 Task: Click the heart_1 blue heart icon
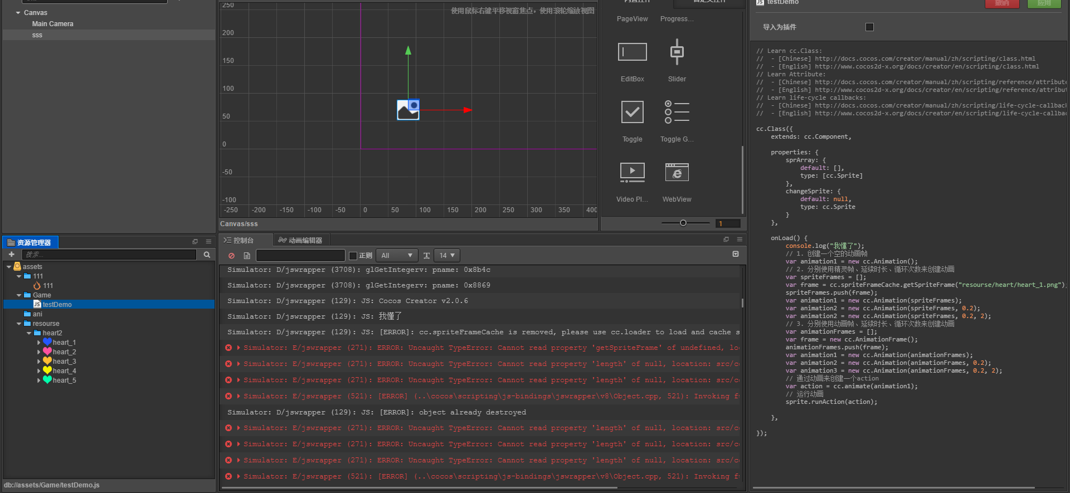pyautogui.click(x=47, y=342)
